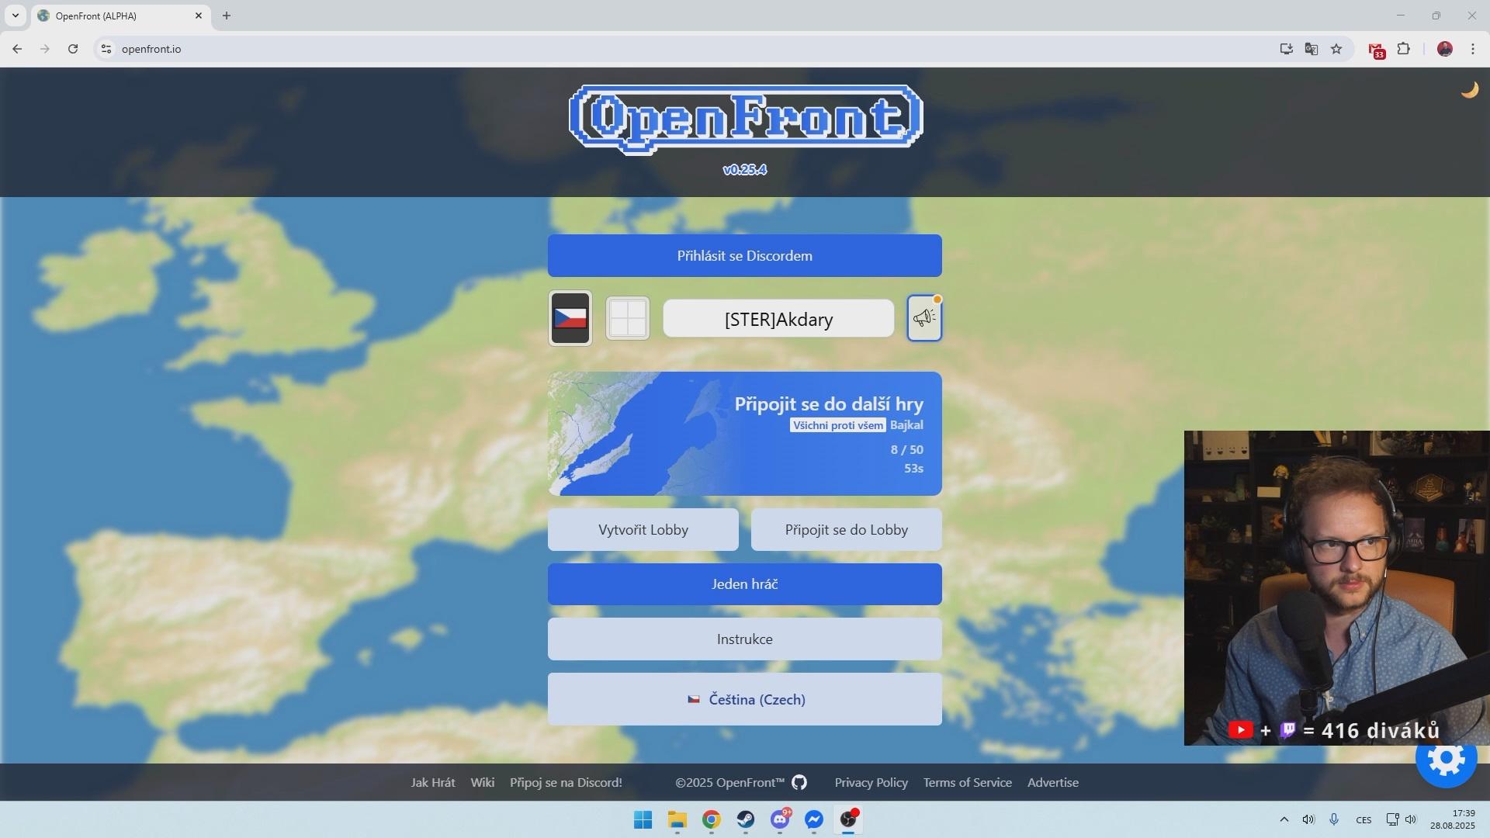
Task: Bookmark this page with the star
Action: click(x=1336, y=49)
